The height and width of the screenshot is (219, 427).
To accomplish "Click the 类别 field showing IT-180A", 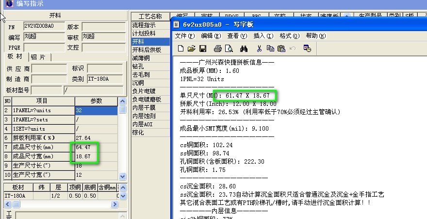I will click(x=105, y=79).
